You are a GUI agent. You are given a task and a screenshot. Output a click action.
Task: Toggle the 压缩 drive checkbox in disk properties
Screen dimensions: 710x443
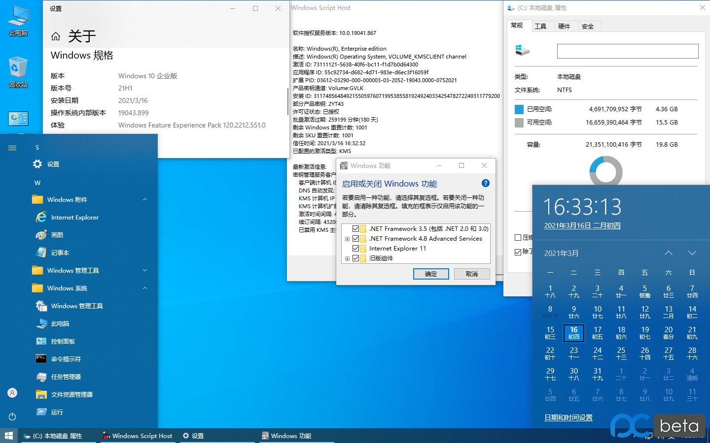(x=518, y=237)
